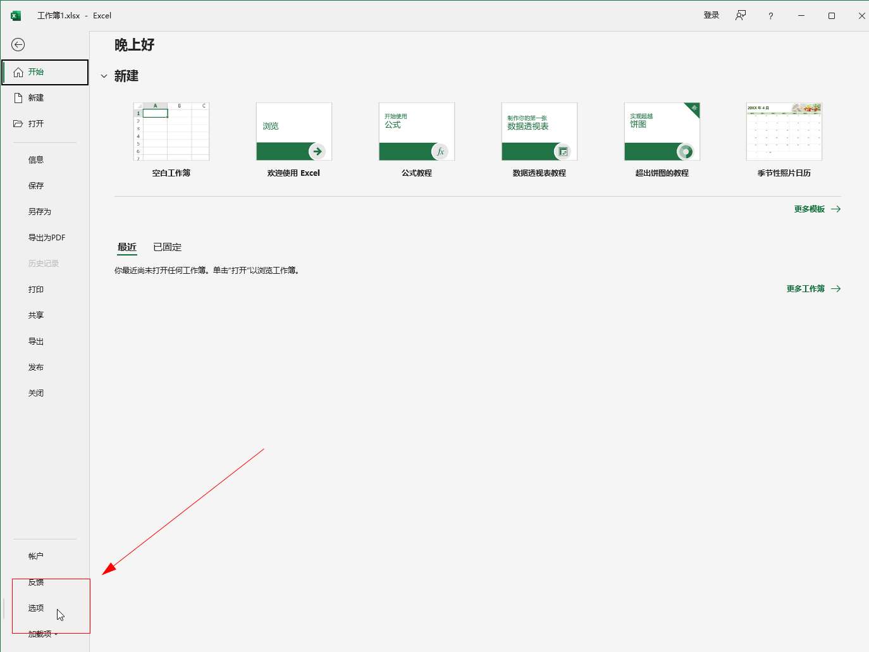This screenshot has width=869, height=652.
Task: Create a 空白工作簿 from the thumbnail
Action: (x=171, y=140)
